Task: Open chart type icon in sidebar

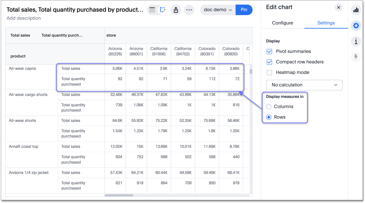Action: pyautogui.click(x=356, y=10)
